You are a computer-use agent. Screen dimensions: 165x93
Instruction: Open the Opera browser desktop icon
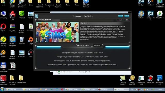click(3, 28)
